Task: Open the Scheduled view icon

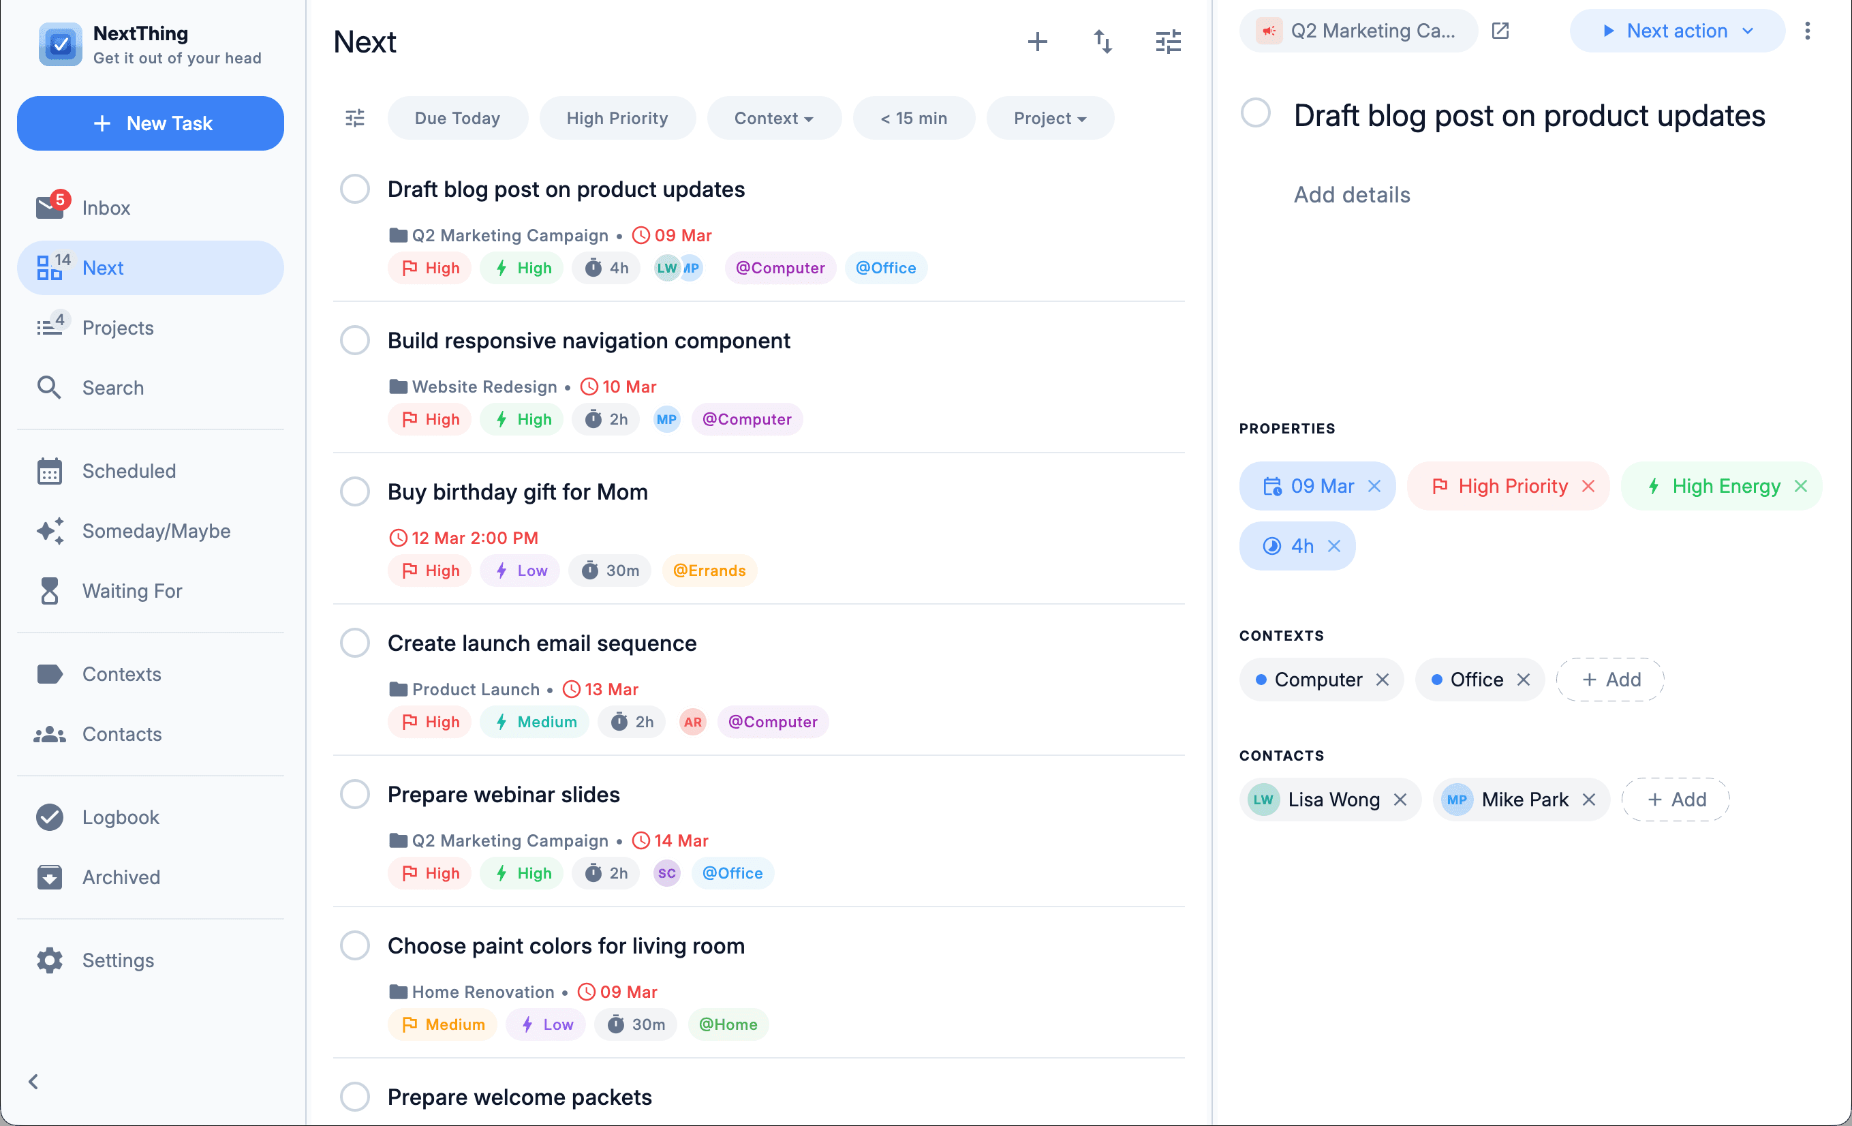Action: [50, 471]
